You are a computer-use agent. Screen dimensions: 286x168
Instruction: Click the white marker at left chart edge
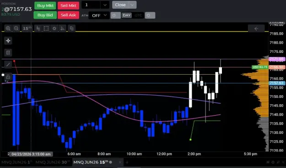3,75
